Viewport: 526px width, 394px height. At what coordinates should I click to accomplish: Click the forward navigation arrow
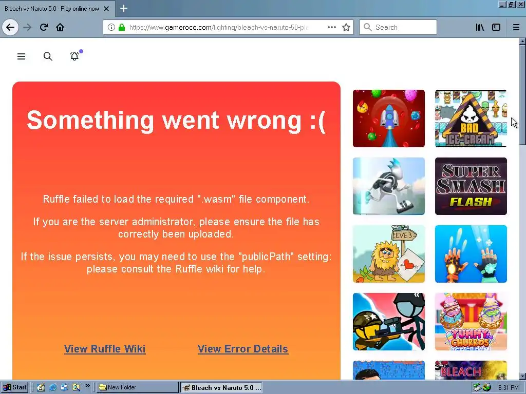(x=28, y=27)
